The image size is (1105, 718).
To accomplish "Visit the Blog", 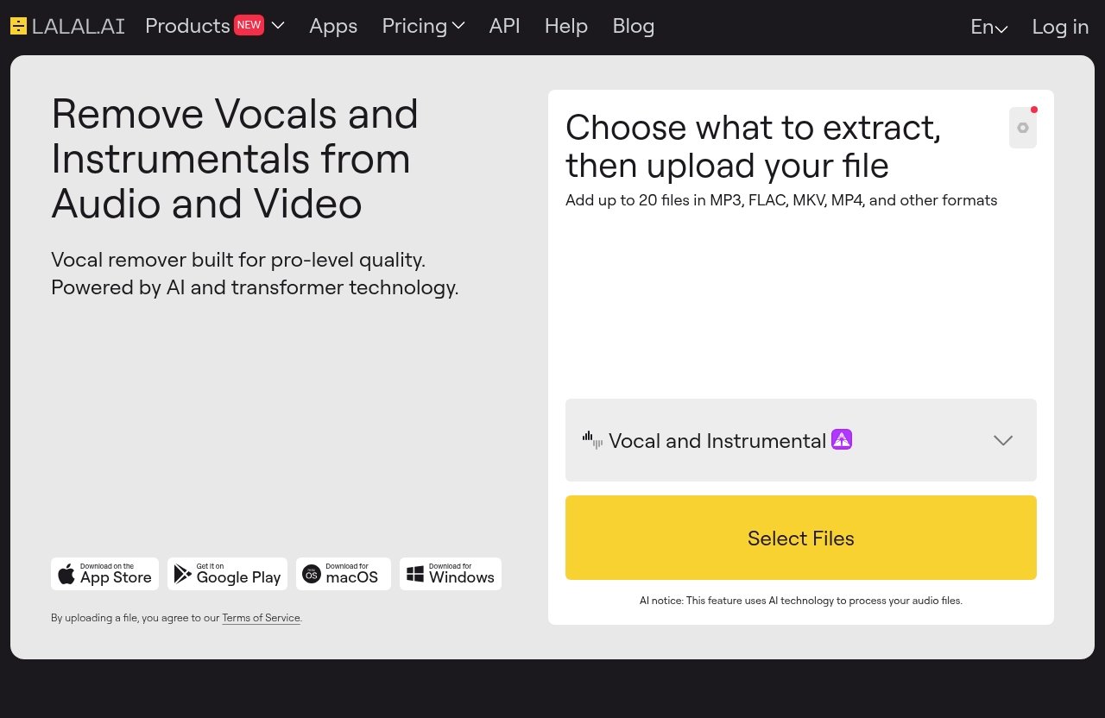I will tap(634, 26).
